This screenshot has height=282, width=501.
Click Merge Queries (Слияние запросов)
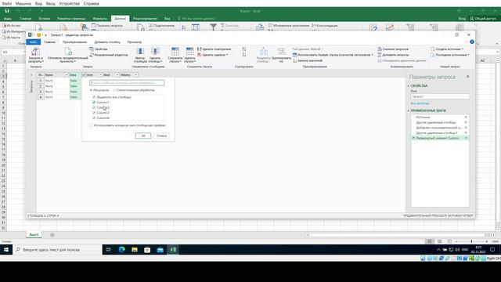393,49
